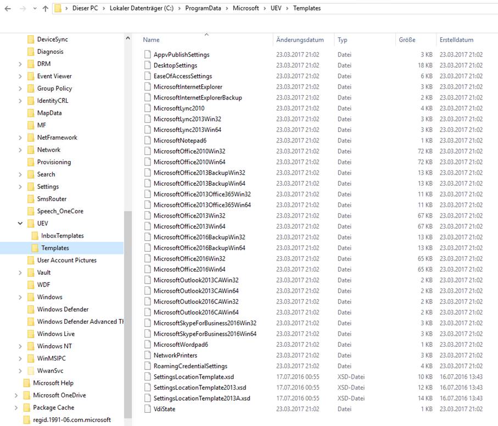Expand the Event Viewer tree node

pos(20,76)
